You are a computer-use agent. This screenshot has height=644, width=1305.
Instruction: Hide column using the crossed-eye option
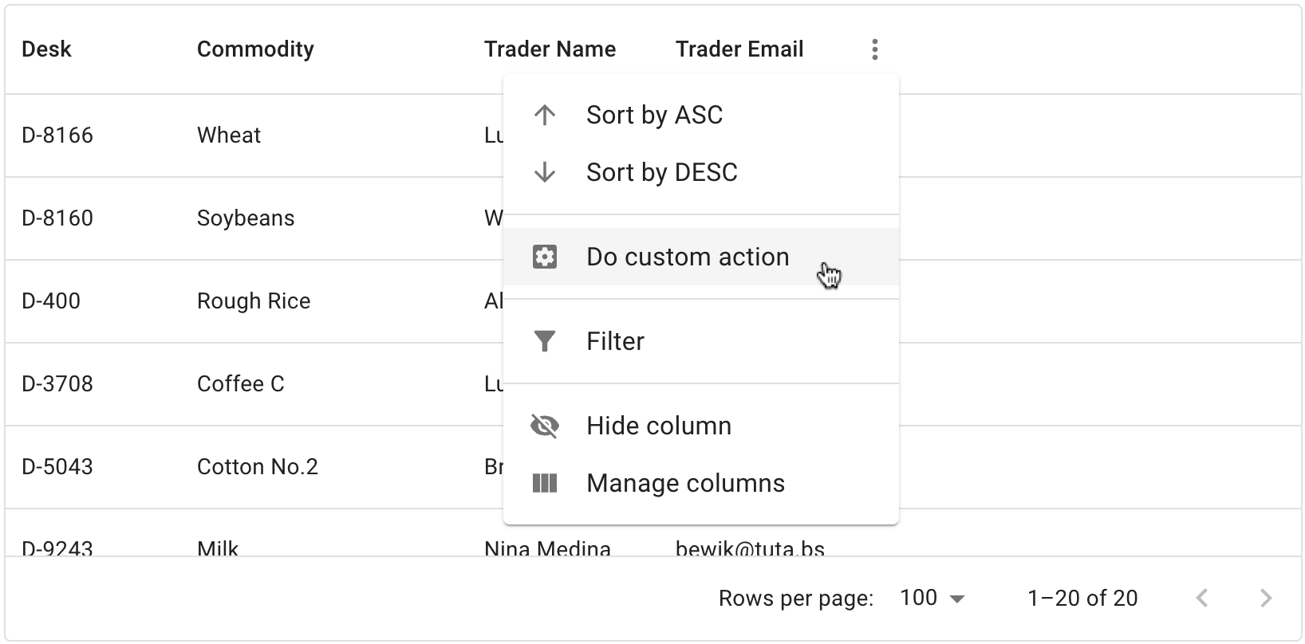pos(545,426)
